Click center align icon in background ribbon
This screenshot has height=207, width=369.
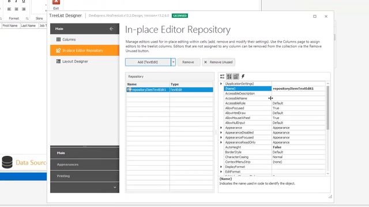point(16,9)
